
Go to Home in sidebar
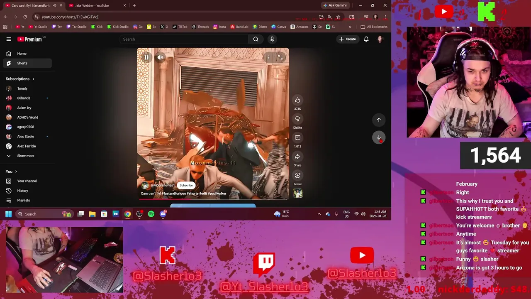click(27, 54)
